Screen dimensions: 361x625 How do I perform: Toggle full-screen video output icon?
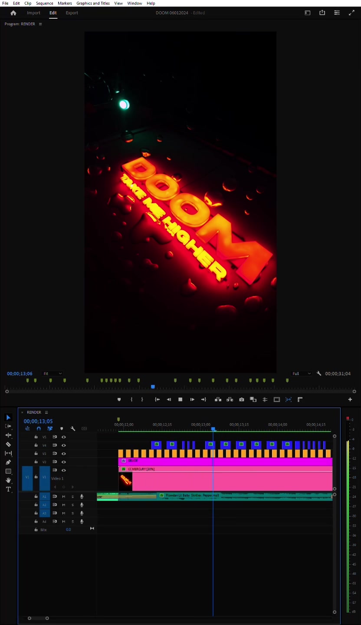[351, 13]
